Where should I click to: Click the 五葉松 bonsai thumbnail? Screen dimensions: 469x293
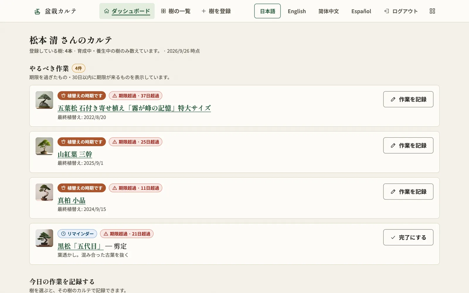[x=44, y=100]
